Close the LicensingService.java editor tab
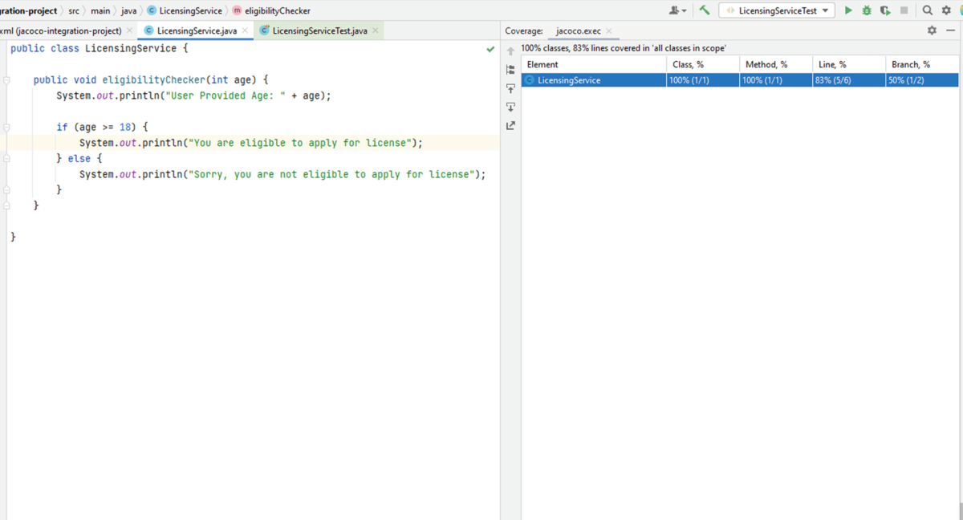 pyautogui.click(x=246, y=30)
